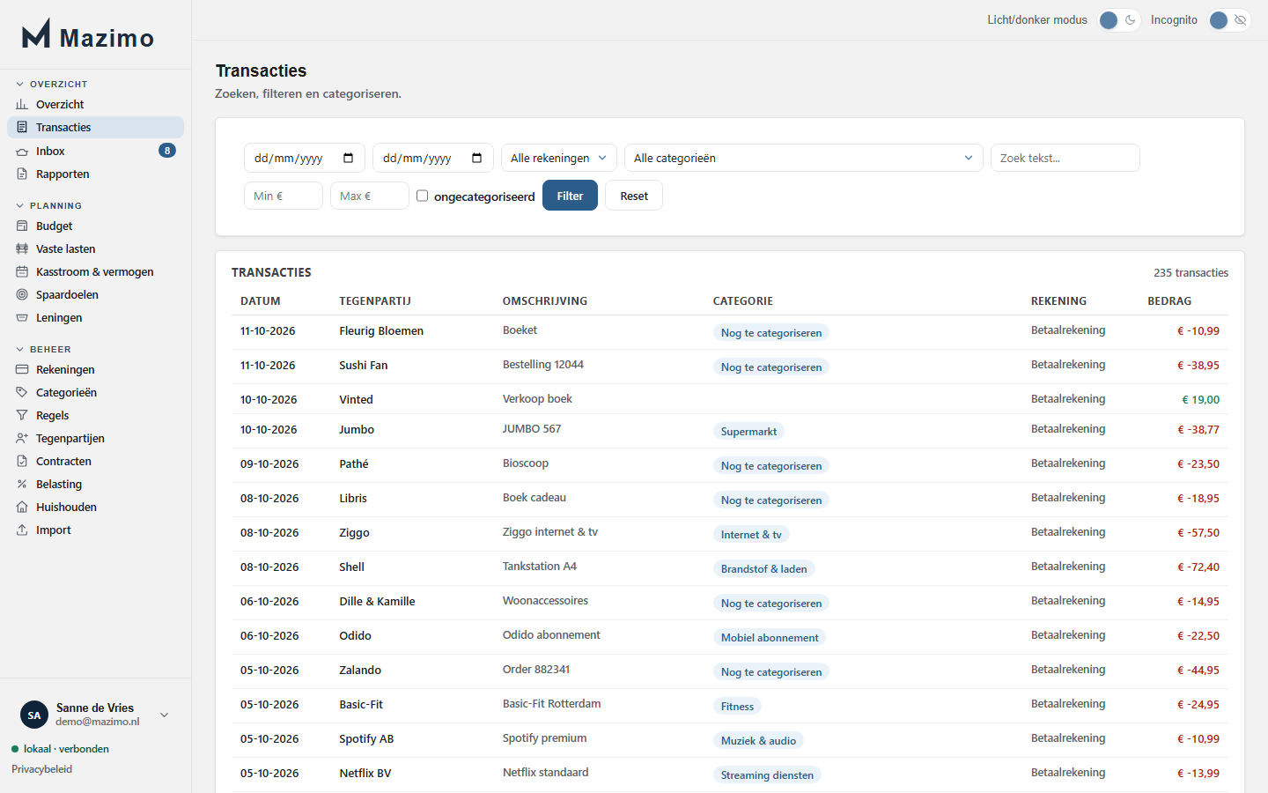Open the first date picker calendar icon
Screen dimensions: 1268x793
(349, 158)
